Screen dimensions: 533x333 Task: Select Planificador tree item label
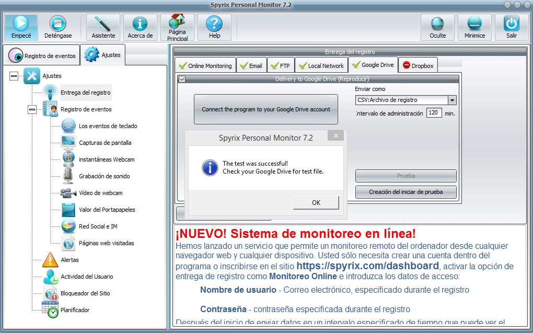point(75,310)
